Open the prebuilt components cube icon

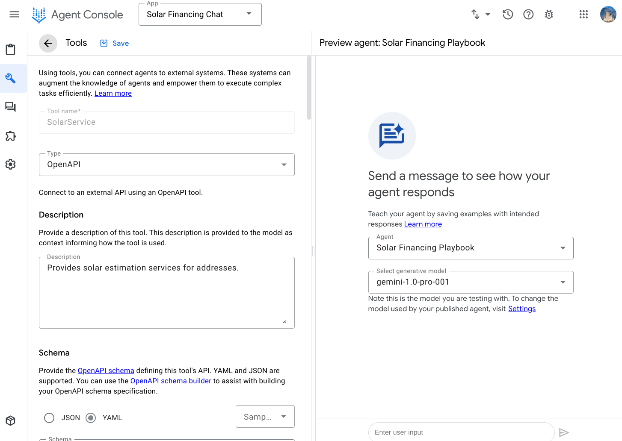pos(11,421)
